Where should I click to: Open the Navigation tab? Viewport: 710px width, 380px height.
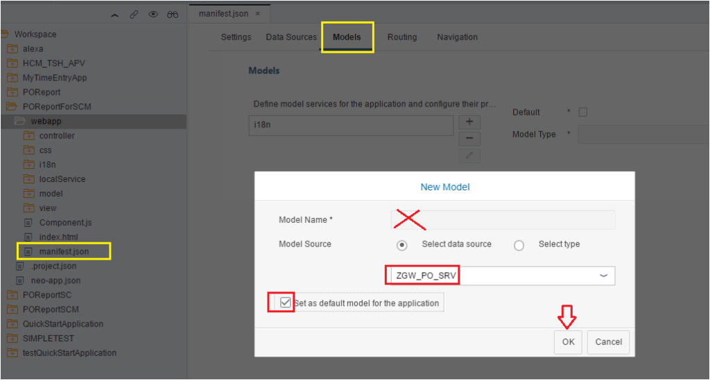458,37
